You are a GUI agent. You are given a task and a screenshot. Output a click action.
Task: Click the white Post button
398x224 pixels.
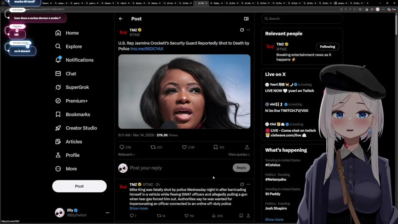tap(79, 186)
